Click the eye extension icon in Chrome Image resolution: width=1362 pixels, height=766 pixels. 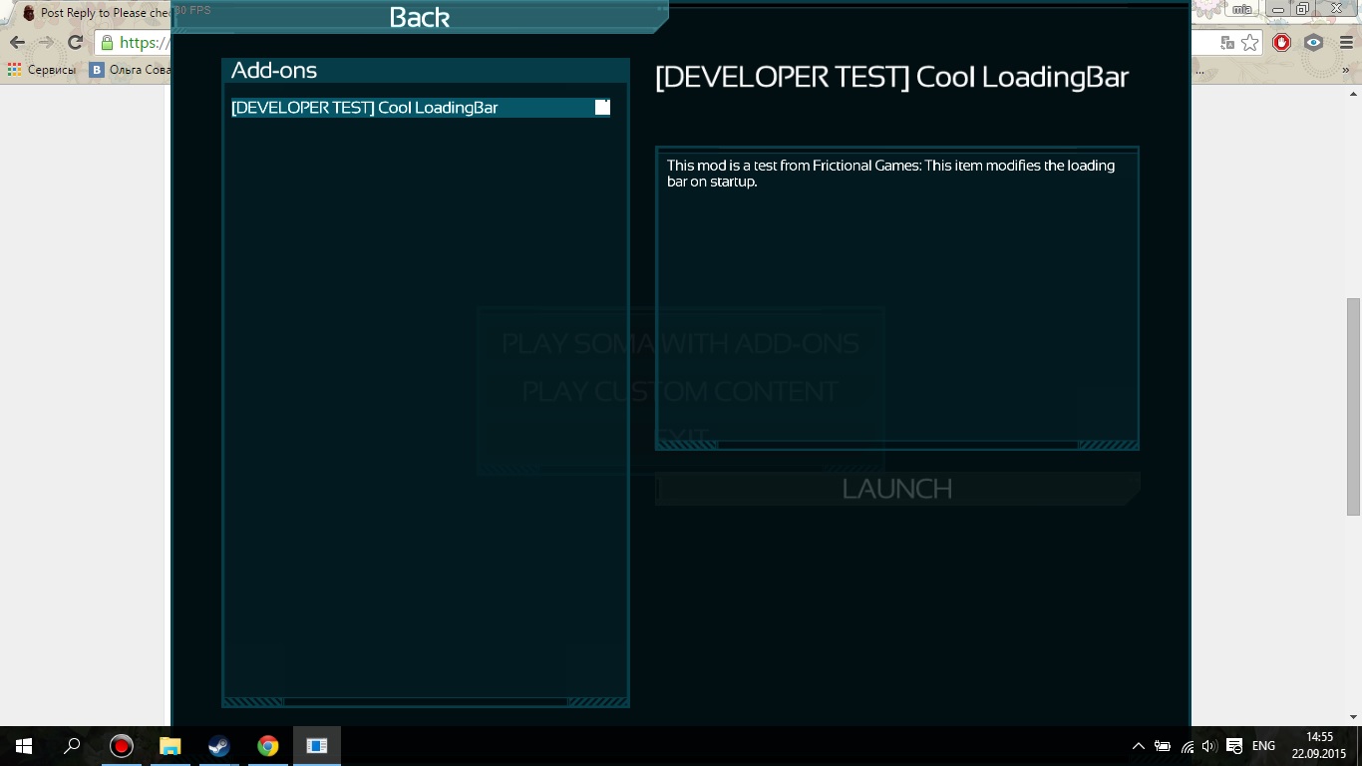coord(1313,43)
